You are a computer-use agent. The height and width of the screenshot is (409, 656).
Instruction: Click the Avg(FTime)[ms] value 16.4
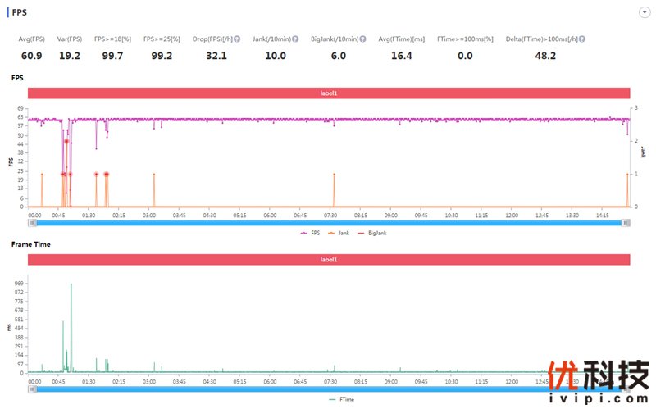click(401, 56)
